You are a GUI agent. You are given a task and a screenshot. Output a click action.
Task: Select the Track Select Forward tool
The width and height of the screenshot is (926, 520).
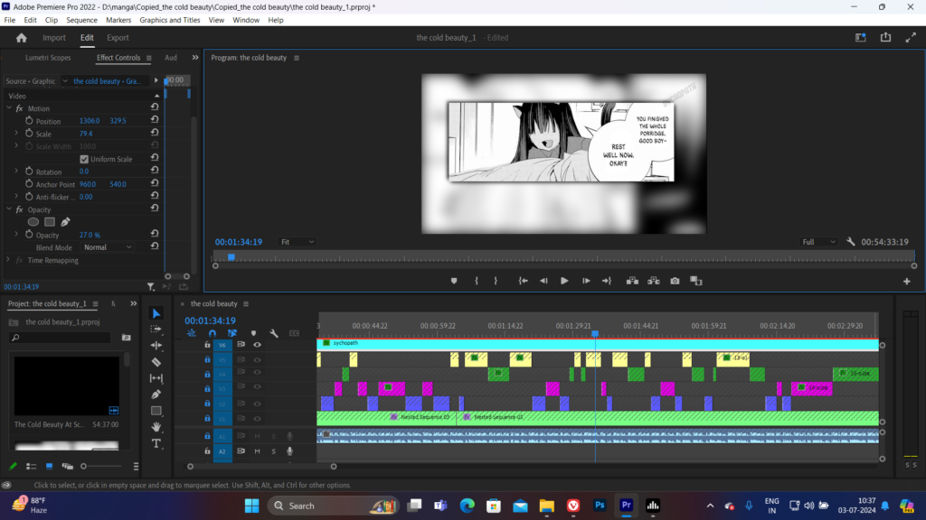coord(156,330)
